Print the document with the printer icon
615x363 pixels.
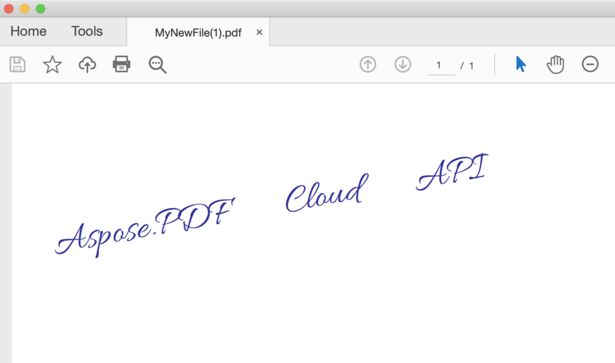pos(121,64)
